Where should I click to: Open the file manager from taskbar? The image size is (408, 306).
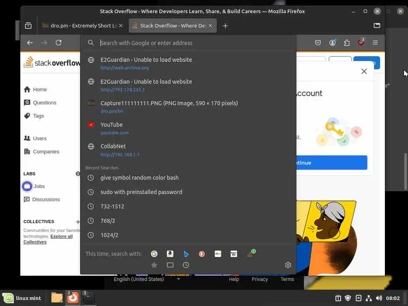(x=57, y=298)
